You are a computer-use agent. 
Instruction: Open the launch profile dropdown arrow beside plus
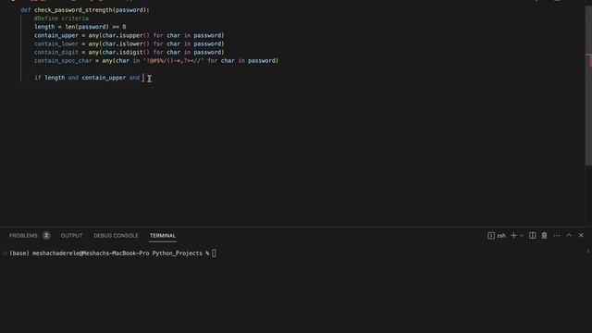[522, 236]
